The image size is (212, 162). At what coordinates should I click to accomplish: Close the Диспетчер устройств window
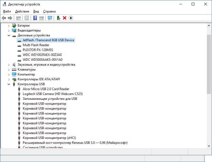205,4
